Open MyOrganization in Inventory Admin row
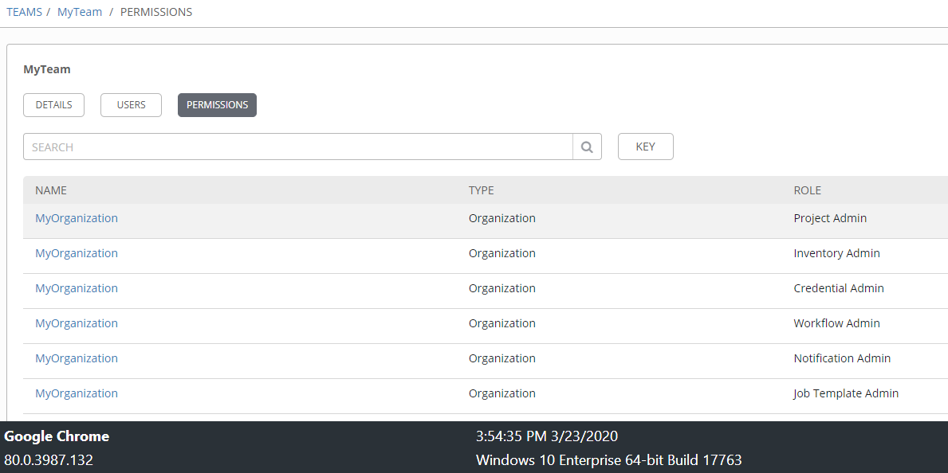 77,253
